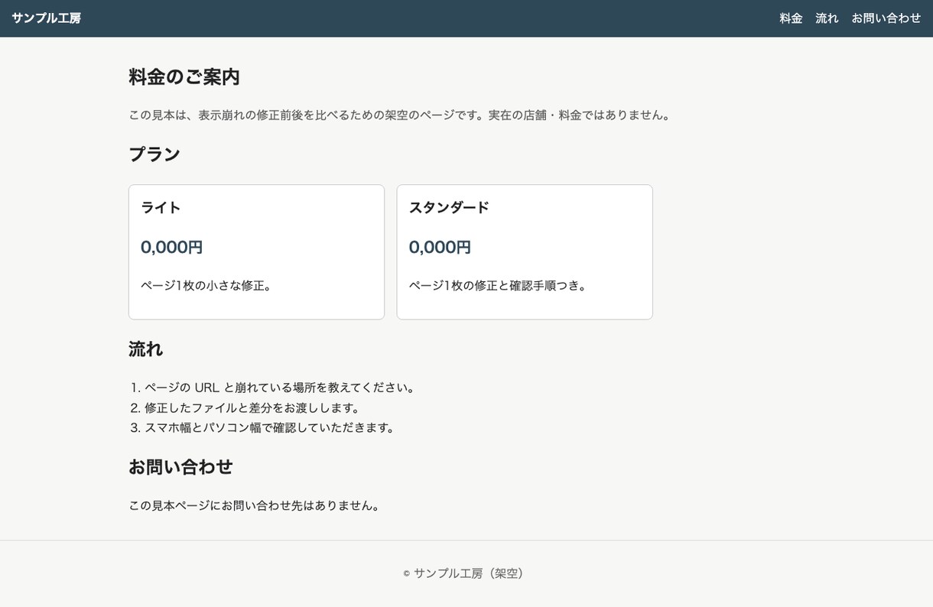The width and height of the screenshot is (933, 607).
Task: Open the 料金 navigation link
Action: pyautogui.click(x=791, y=18)
